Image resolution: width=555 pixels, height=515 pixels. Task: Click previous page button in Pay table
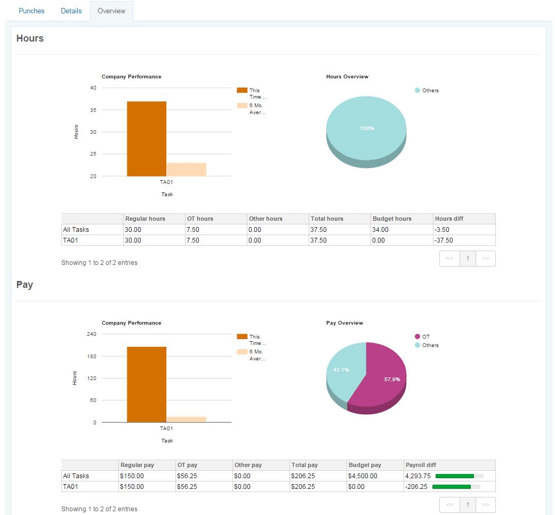[x=449, y=505]
